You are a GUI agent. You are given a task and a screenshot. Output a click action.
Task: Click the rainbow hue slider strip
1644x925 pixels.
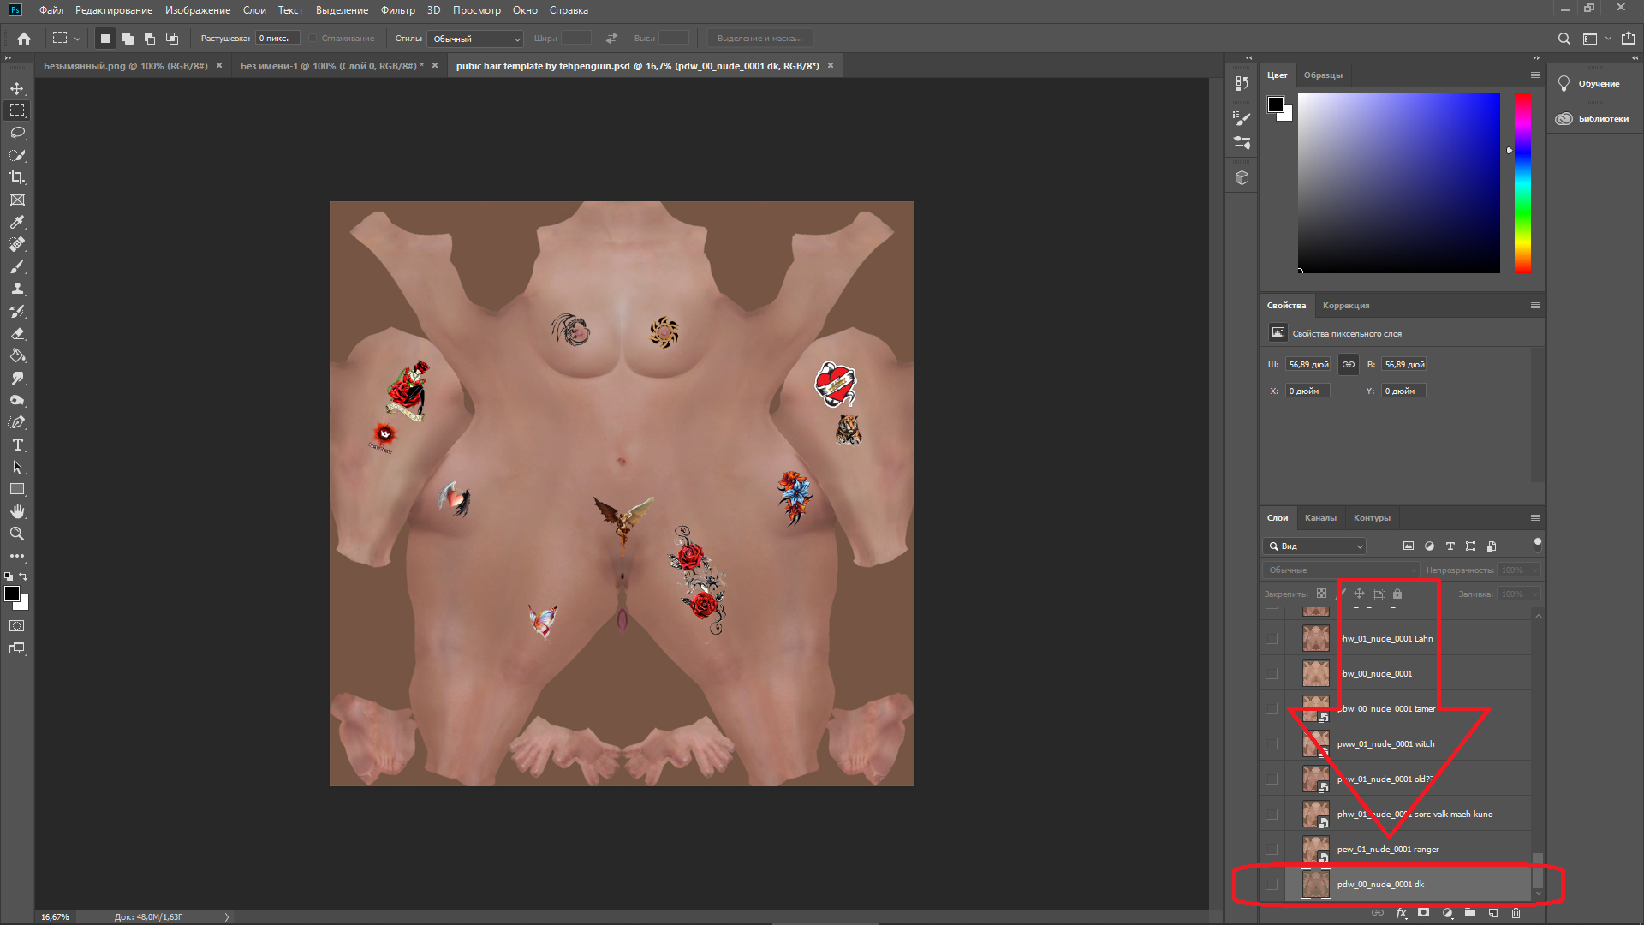click(1522, 183)
